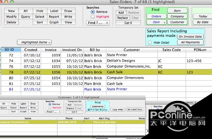
Task: Click the Customer column header in Sales Orders
Action: pyautogui.click(x=132, y=50)
